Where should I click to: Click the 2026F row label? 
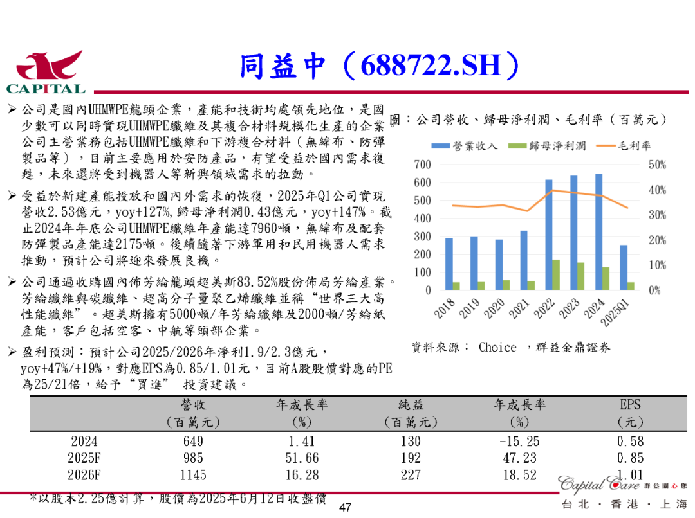pyautogui.click(x=84, y=475)
